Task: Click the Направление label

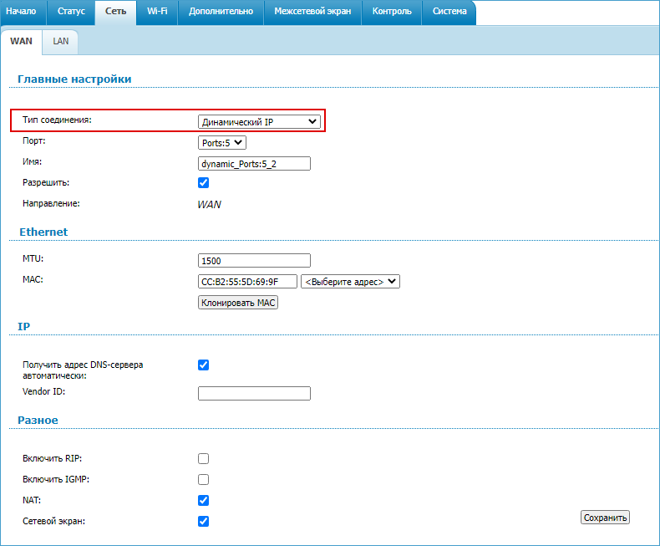Action: pos(51,203)
